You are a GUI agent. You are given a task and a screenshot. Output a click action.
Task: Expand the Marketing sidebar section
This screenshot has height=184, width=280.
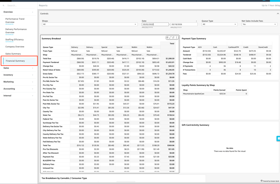tap(18, 82)
